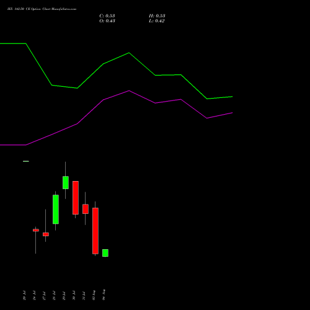This screenshot has height=310, width=310.
Task: Click the '04 Aug' date axis label
Action: (x=104, y=294)
